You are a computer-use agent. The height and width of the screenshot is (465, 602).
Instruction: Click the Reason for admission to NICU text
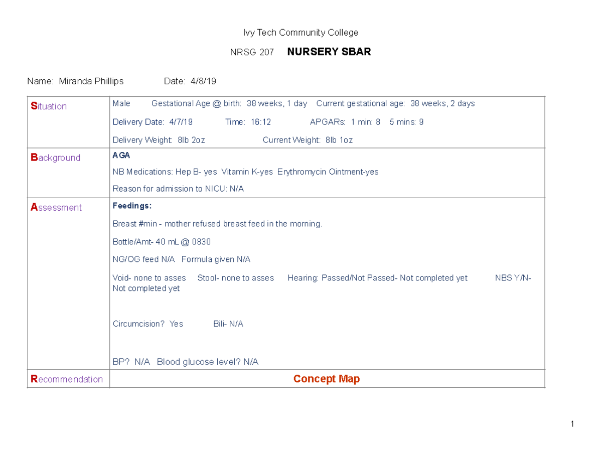click(x=178, y=189)
